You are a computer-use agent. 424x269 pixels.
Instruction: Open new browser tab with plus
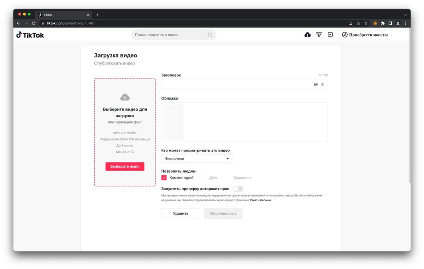pyautogui.click(x=97, y=15)
